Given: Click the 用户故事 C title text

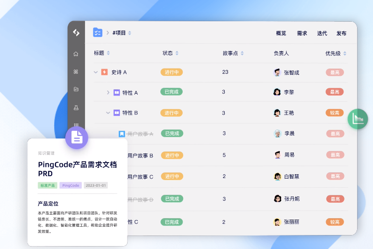Looking at the screenshot, I should [x=140, y=177].
